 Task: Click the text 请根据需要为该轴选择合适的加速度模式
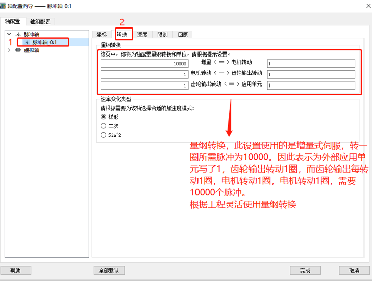click(147, 108)
